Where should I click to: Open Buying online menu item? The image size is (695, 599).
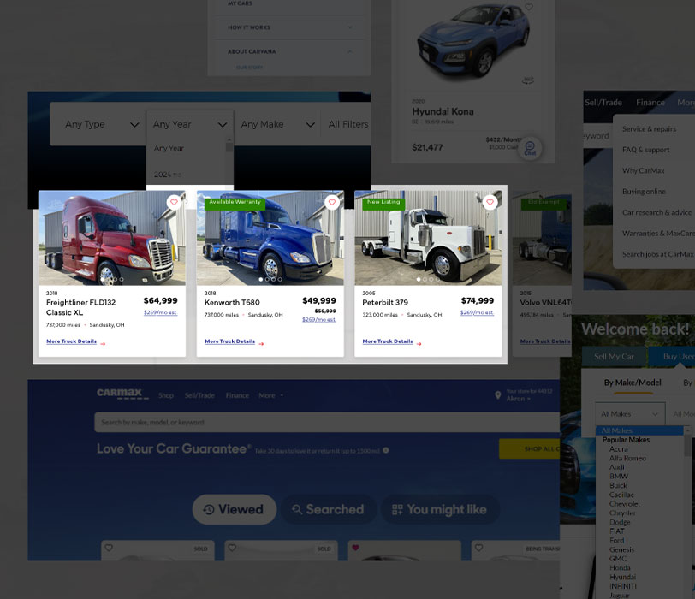click(644, 192)
